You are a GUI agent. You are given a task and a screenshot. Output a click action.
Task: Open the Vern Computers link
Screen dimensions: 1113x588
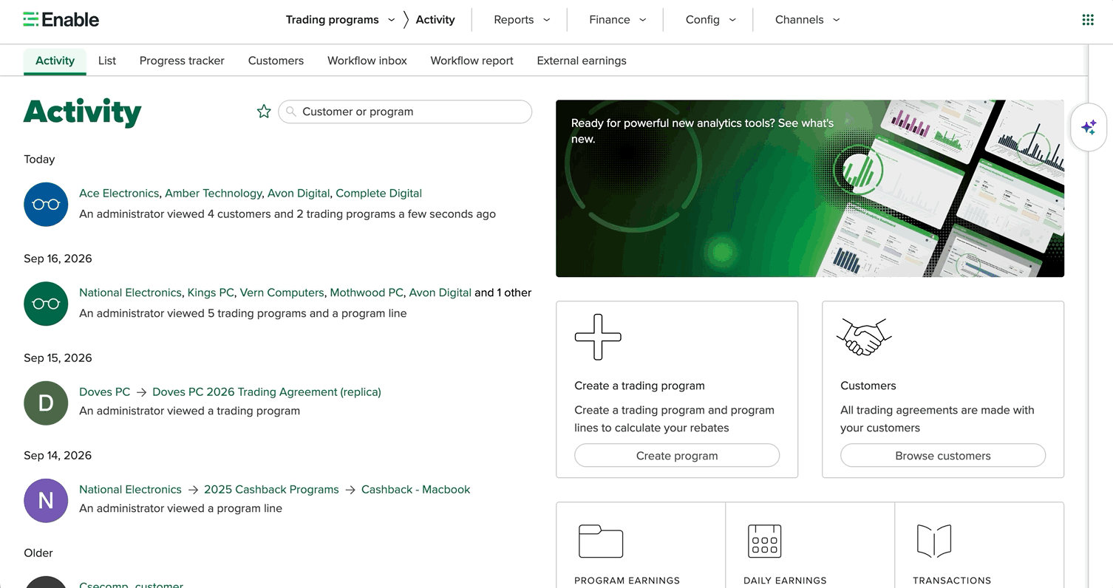[282, 293]
